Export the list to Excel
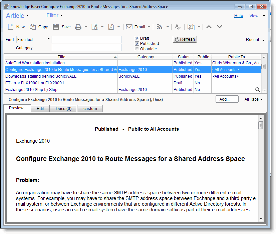 pyautogui.click(x=191, y=27)
